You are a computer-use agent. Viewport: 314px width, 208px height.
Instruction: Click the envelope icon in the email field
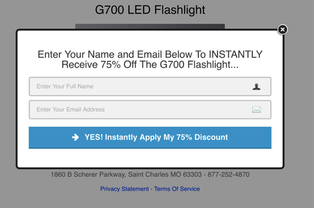[x=256, y=109]
